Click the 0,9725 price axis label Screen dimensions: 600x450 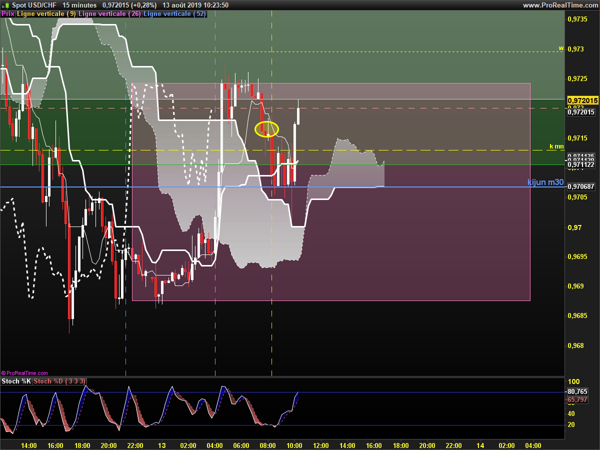577,79
